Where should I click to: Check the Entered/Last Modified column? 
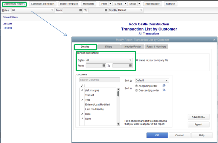(x=82, y=104)
